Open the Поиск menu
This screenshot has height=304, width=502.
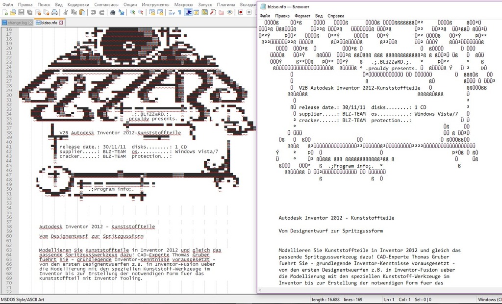pyautogui.click(x=44, y=4)
